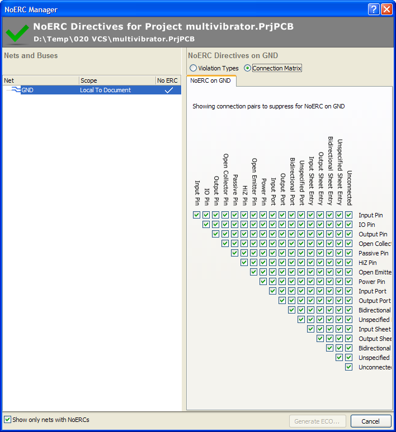
Task: Click the Cancel button
Action: coord(371,421)
